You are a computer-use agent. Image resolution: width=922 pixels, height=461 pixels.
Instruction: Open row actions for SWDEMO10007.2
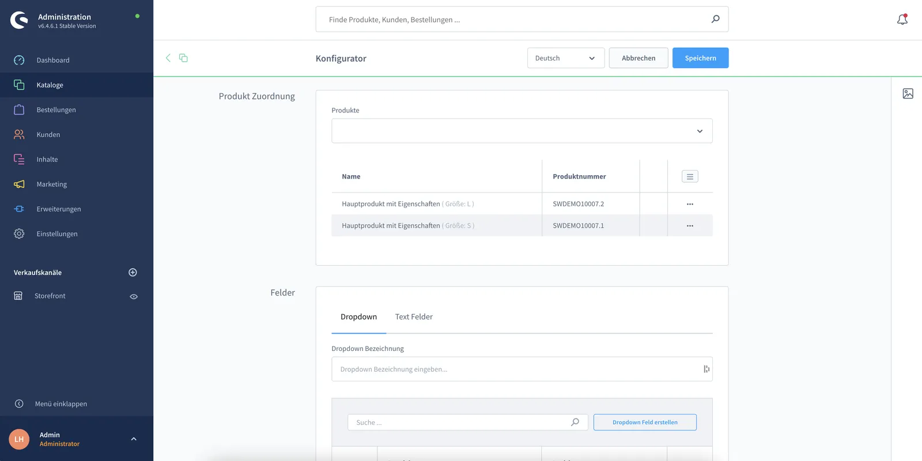tap(690, 204)
